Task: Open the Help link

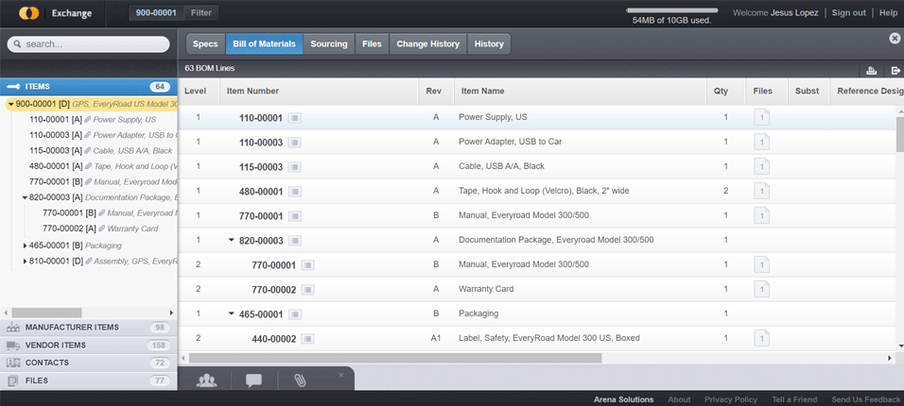Action: [888, 12]
